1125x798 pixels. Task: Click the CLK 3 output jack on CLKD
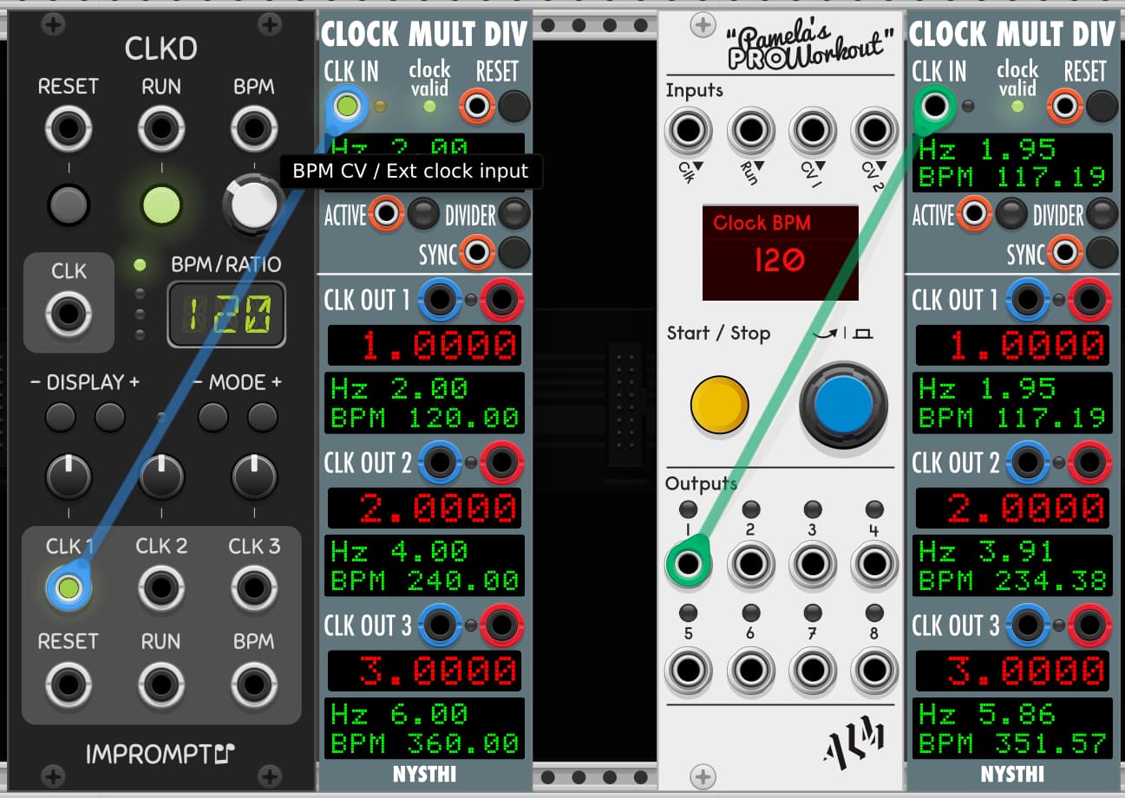pos(254,588)
